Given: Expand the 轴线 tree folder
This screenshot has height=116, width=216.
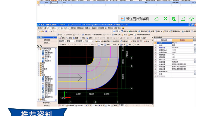Looking at the screenshot, I should pos(39,63).
